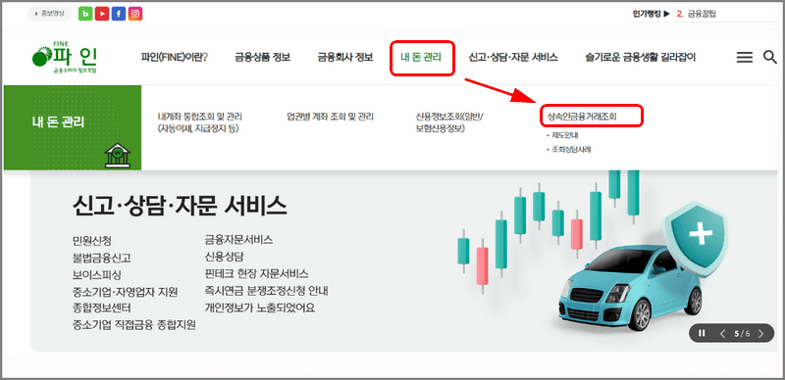Open 금융상품 정보 menu
This screenshot has width=785, height=380.
point(262,58)
